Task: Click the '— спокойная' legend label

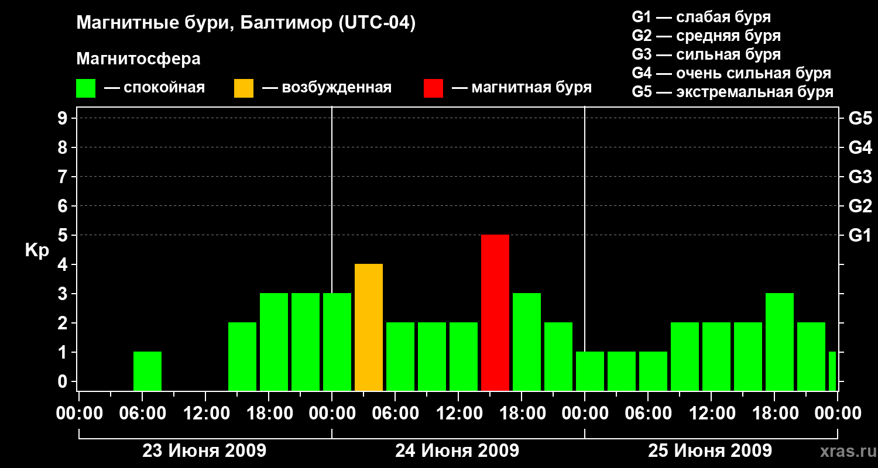Action: [155, 88]
